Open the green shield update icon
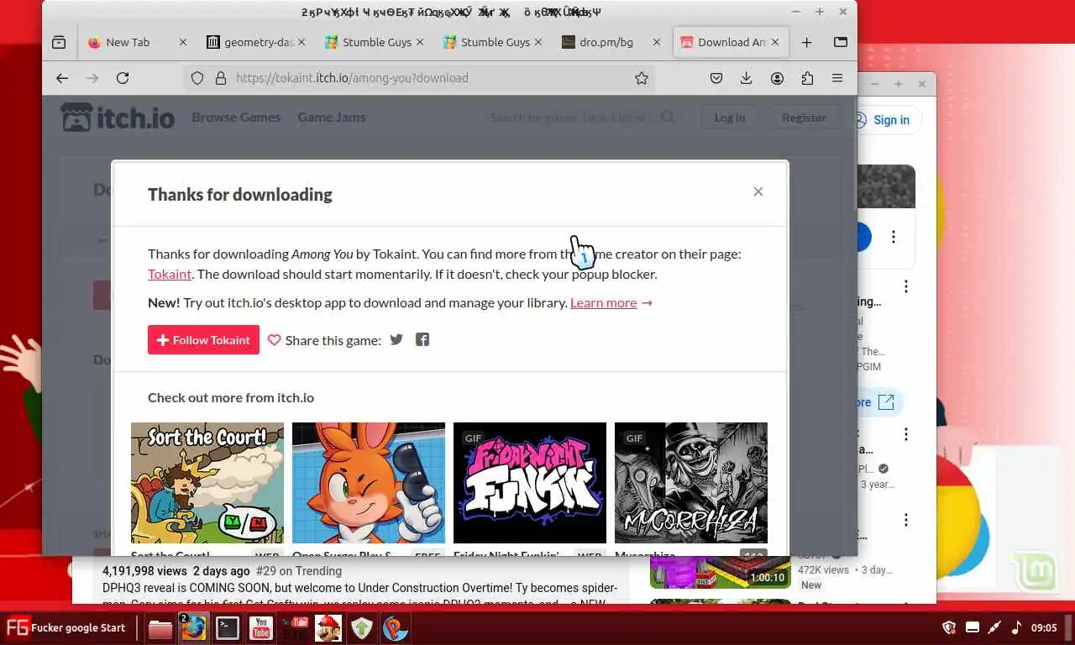The width and height of the screenshot is (1075, 645). point(362,628)
